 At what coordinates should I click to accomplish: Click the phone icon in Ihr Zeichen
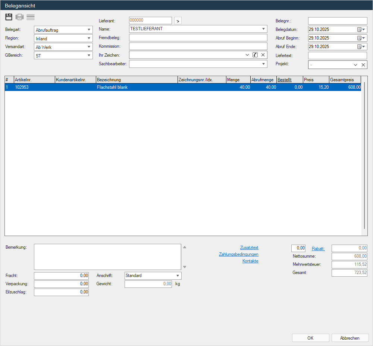(255, 55)
